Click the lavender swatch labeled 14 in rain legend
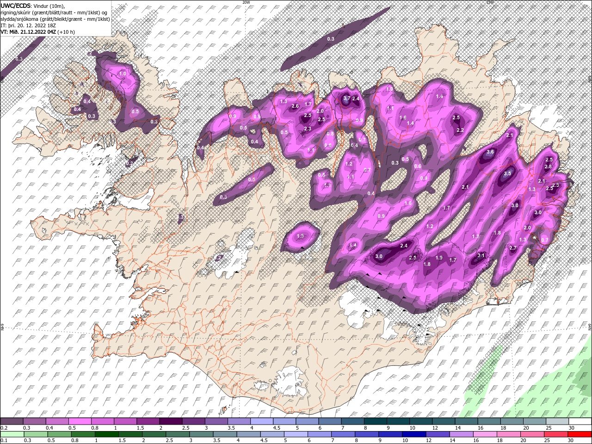The height and width of the screenshot is (444, 592). point(461,434)
